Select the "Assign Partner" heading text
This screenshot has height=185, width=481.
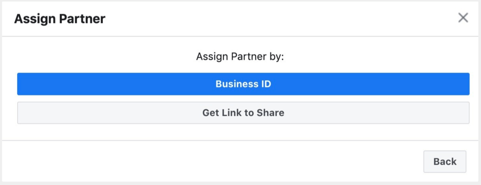click(60, 19)
